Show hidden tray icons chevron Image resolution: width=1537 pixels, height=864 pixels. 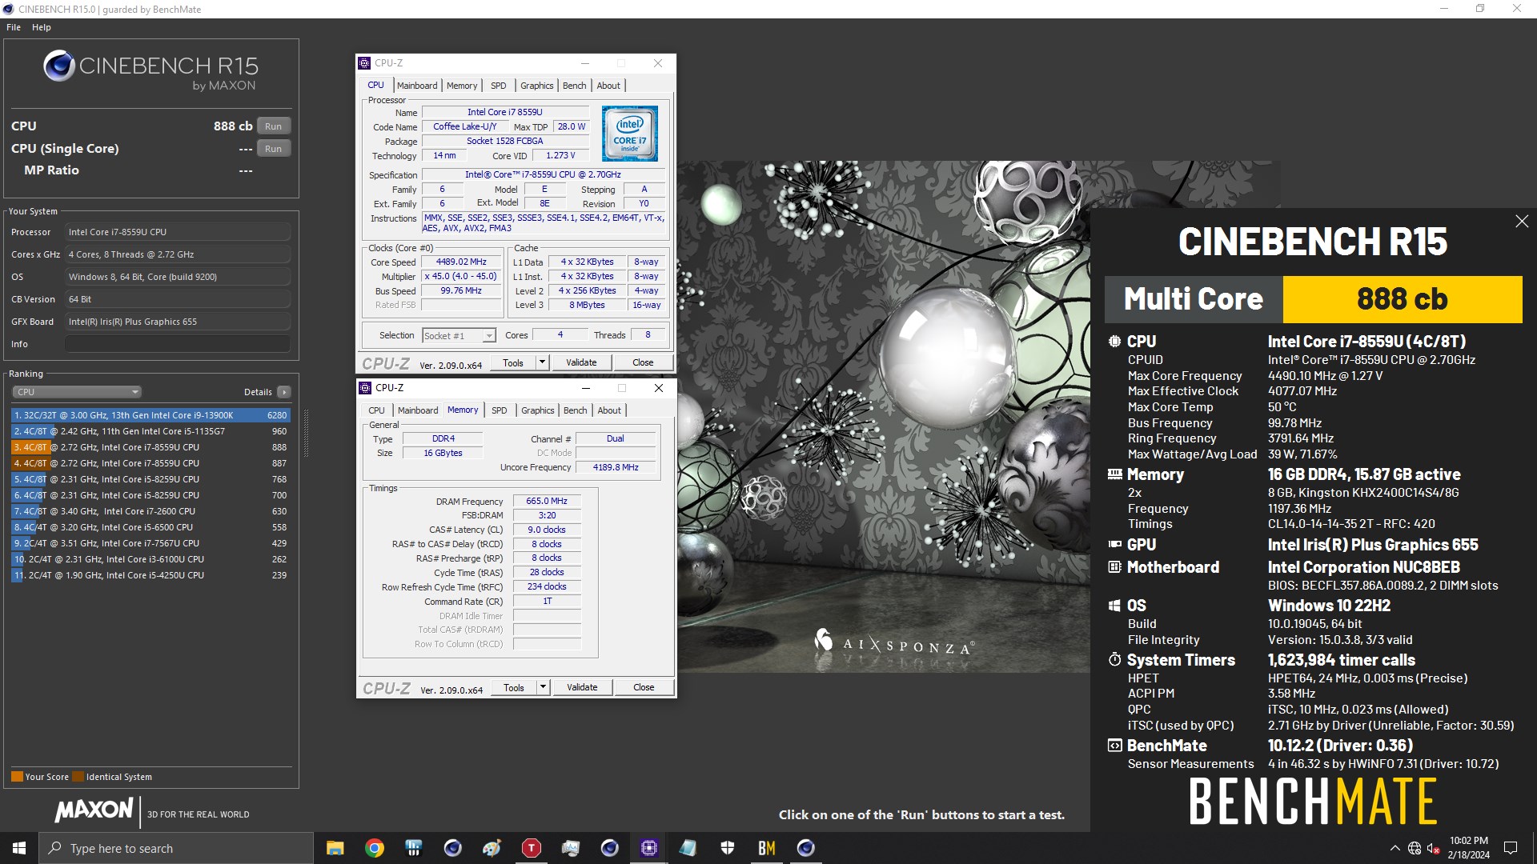pyautogui.click(x=1395, y=848)
